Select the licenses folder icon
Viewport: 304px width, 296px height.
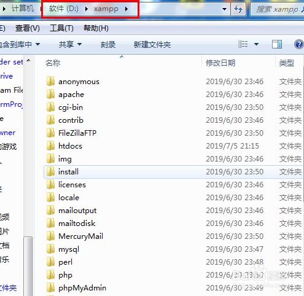click(50, 185)
